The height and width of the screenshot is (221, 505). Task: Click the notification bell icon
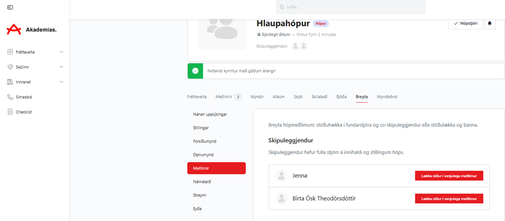click(x=489, y=23)
